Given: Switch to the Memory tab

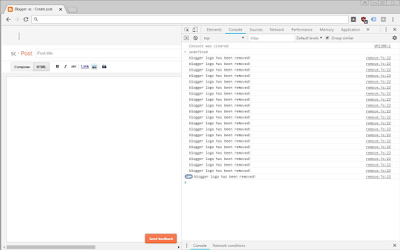Looking at the screenshot, I should 326,29.
